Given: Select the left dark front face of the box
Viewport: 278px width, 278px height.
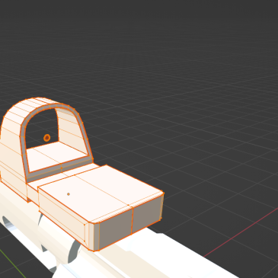Looking at the screenshot, I should (x=116, y=228).
